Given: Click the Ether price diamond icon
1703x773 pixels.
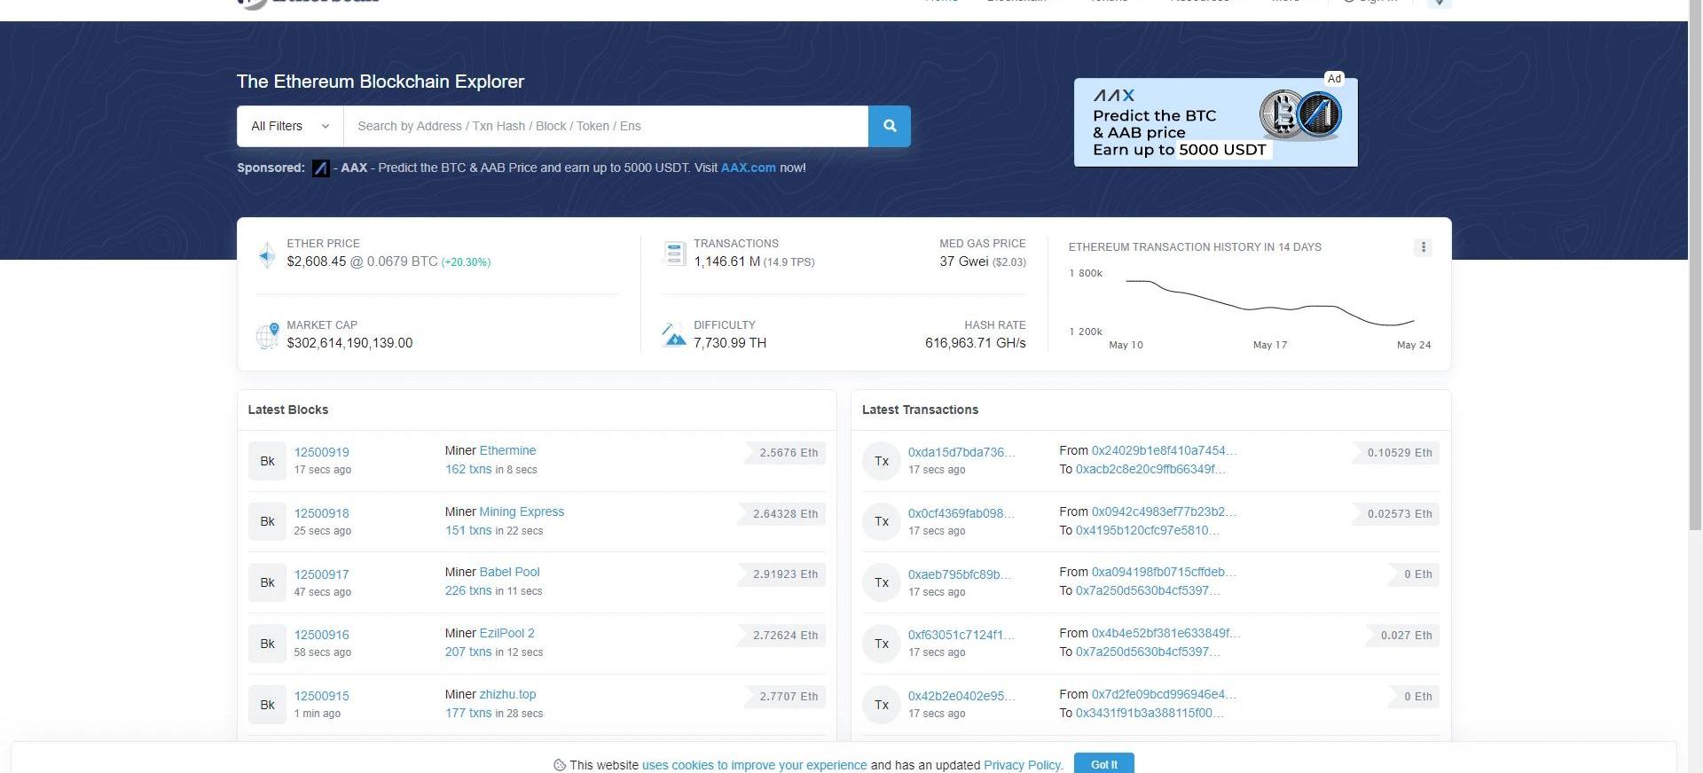Looking at the screenshot, I should pyautogui.click(x=267, y=254).
